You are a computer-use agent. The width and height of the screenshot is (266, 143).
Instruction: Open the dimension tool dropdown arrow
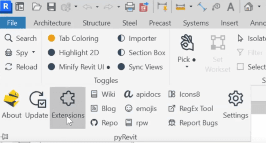(191, 7)
